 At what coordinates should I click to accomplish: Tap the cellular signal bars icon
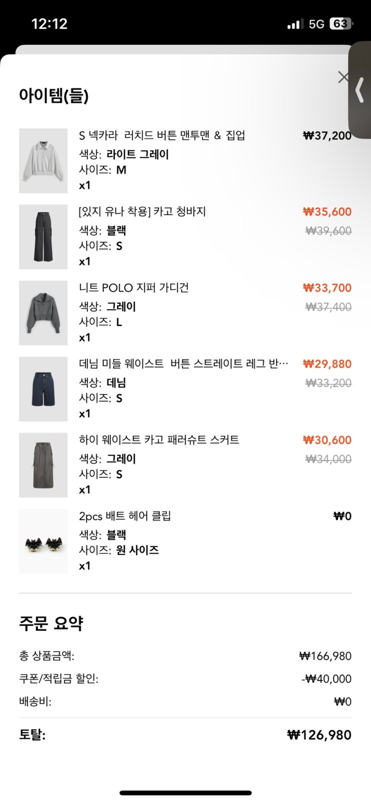pyautogui.click(x=295, y=24)
